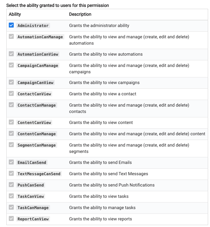Toggle the EmailCanSend checkbox
210x227 pixels.
tap(11, 162)
